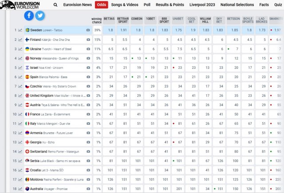
Task: Share the page on Twitter
Action: click(x=40, y=16)
